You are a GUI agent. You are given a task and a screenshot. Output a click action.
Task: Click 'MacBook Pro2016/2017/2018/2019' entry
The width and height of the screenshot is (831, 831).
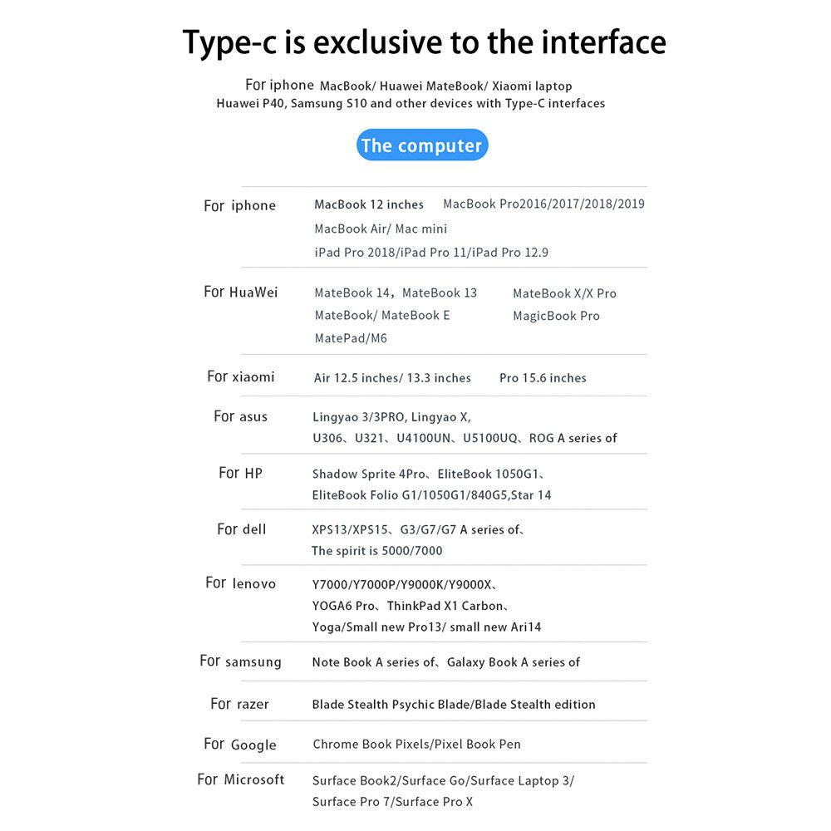pyautogui.click(x=543, y=204)
